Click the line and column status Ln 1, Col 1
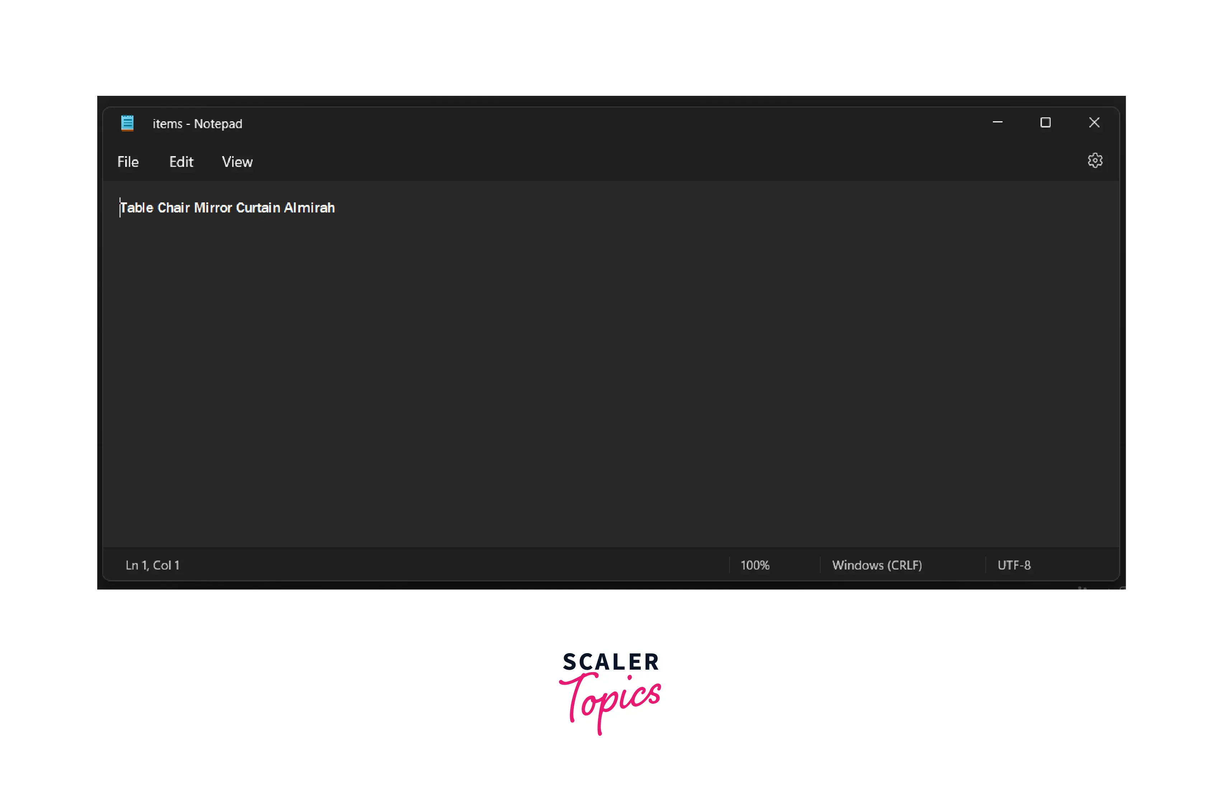The width and height of the screenshot is (1220, 801). [x=154, y=564]
